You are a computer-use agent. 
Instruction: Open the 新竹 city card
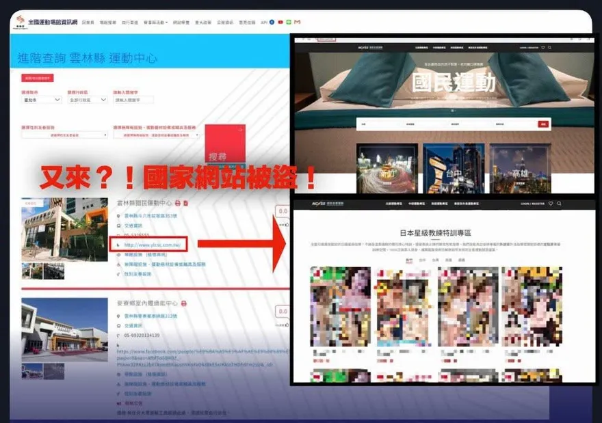click(387, 169)
